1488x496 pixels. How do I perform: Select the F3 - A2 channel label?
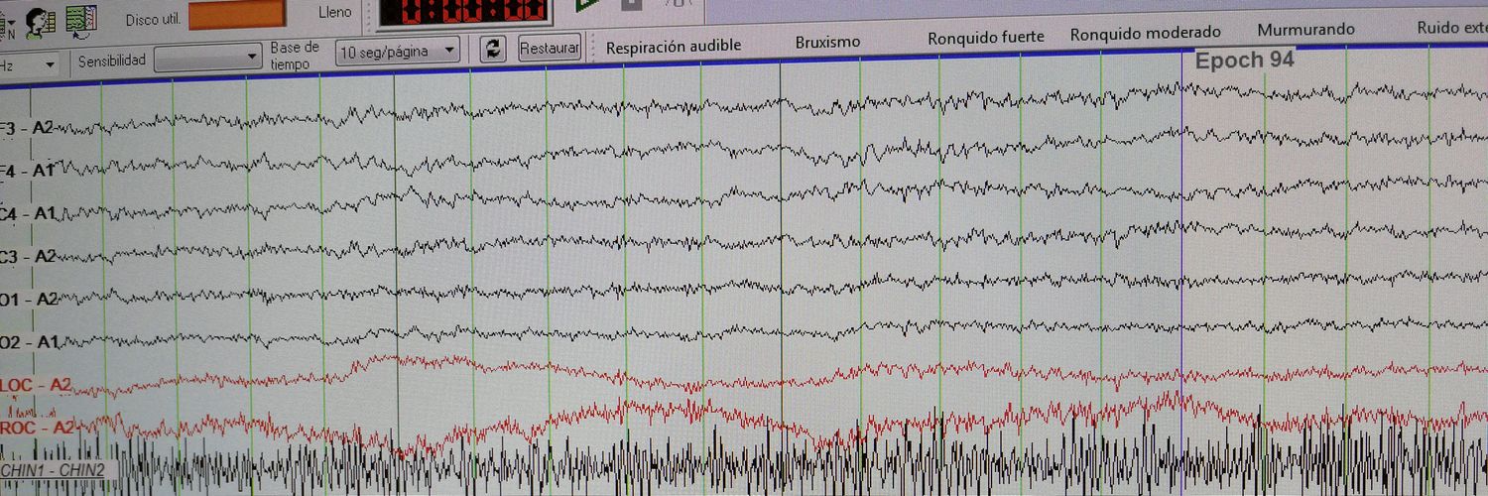(27, 128)
